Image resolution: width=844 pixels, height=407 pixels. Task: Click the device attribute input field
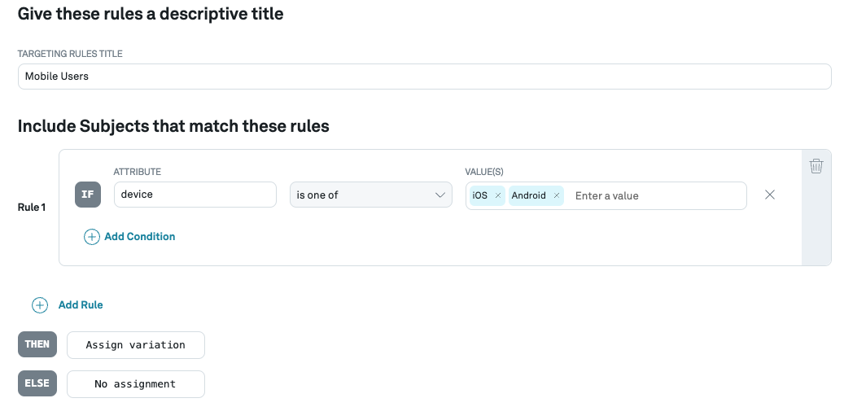tap(195, 195)
